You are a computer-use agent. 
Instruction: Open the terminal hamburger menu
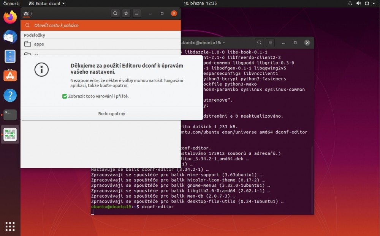[x=270, y=43]
